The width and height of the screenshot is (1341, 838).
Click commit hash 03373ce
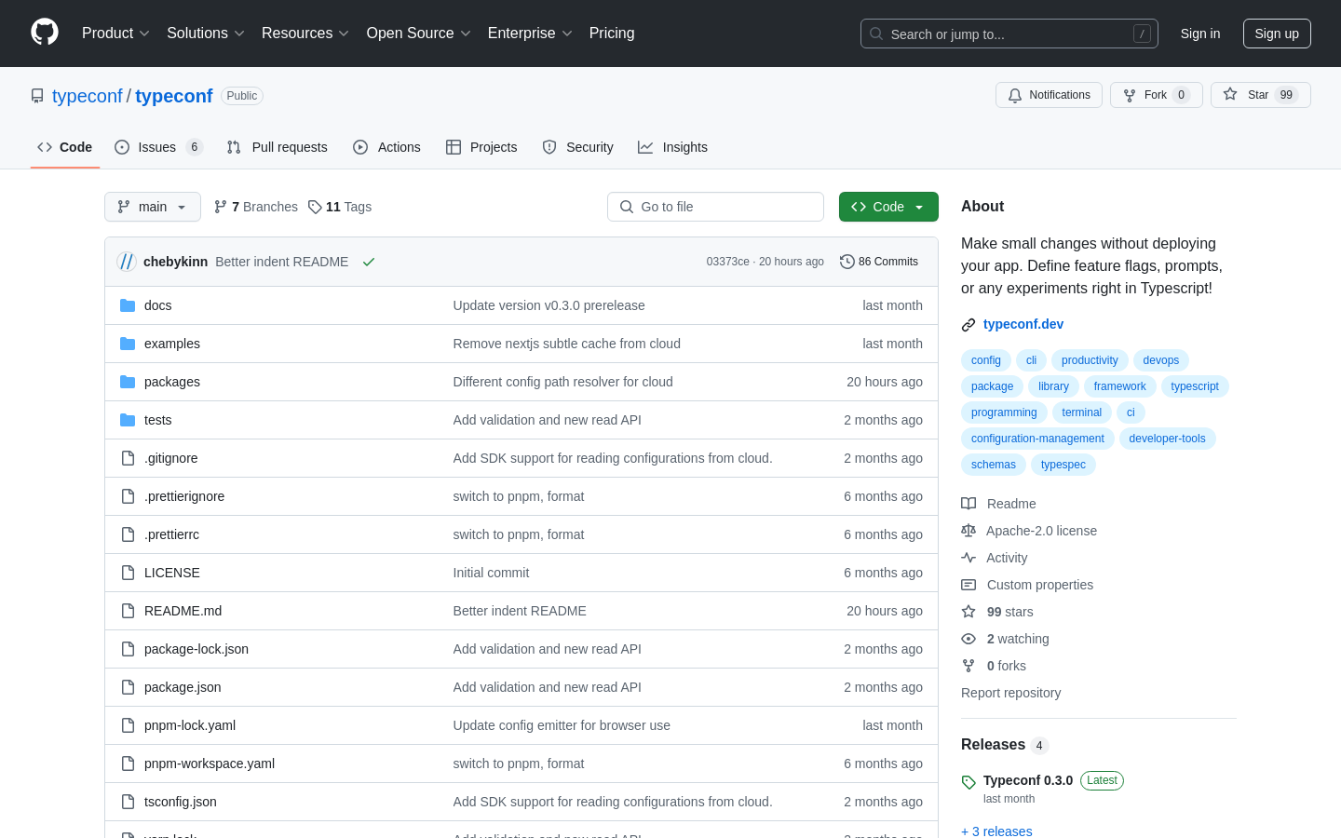(x=728, y=262)
